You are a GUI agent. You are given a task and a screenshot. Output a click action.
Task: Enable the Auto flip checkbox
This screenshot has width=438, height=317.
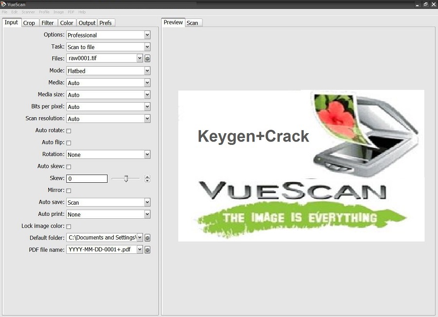pos(69,142)
